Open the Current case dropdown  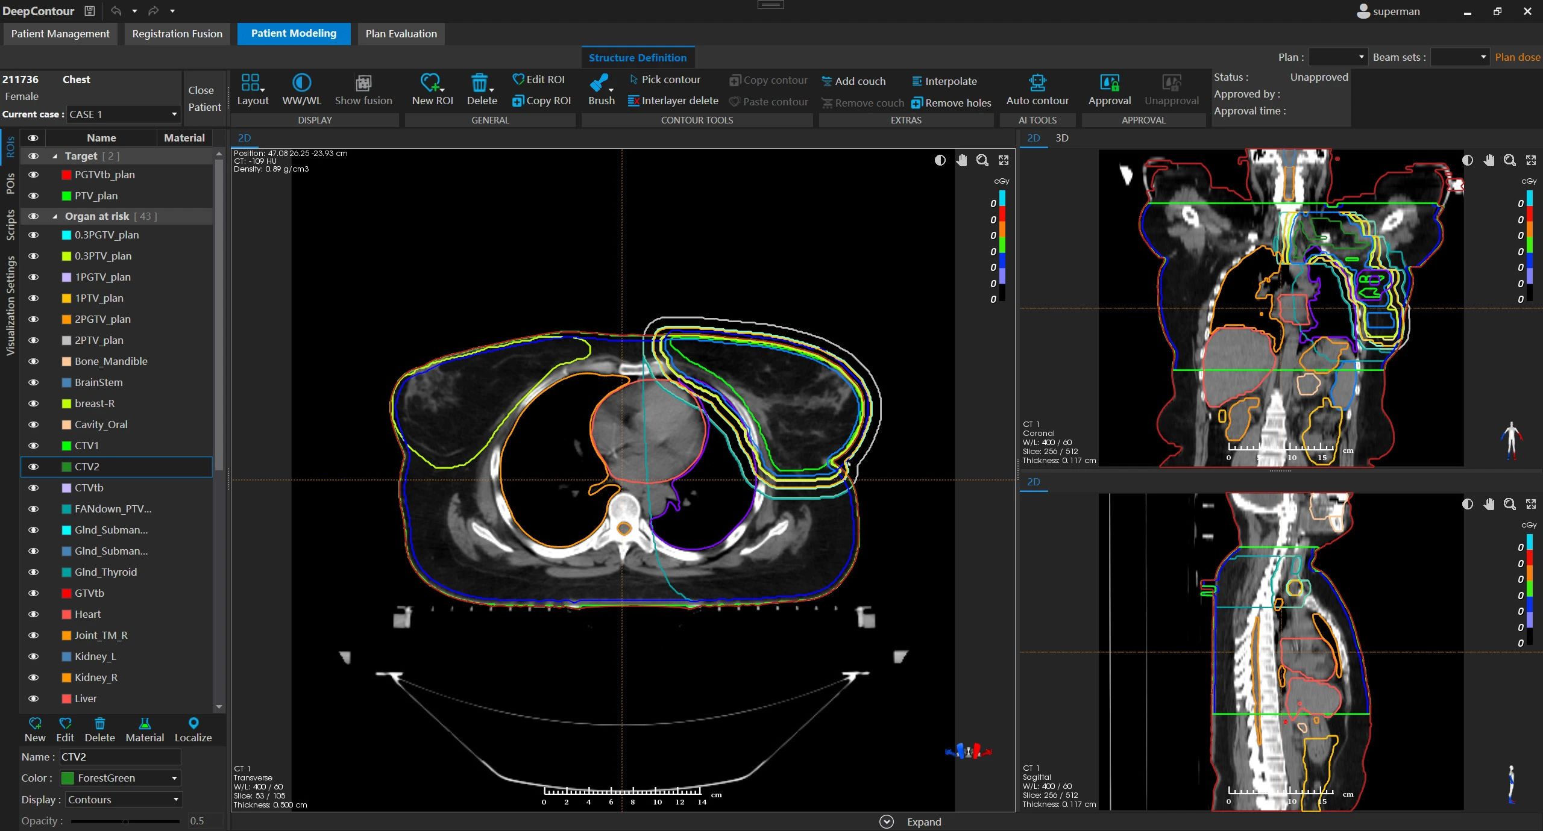point(123,114)
